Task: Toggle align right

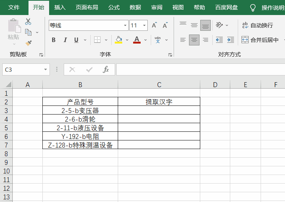Action: point(205,40)
